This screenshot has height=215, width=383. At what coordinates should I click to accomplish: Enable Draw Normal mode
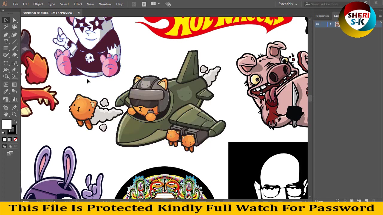[4, 146]
